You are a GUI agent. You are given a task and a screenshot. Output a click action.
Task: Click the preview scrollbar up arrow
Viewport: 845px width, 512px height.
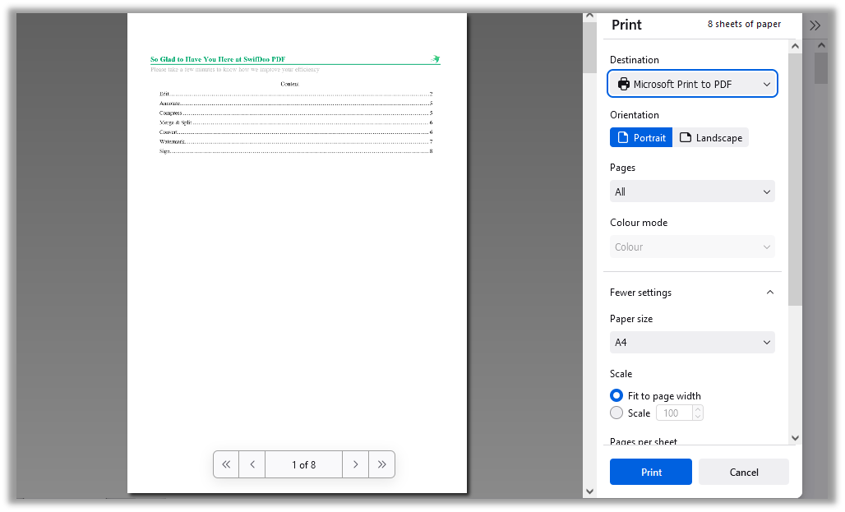(589, 16)
